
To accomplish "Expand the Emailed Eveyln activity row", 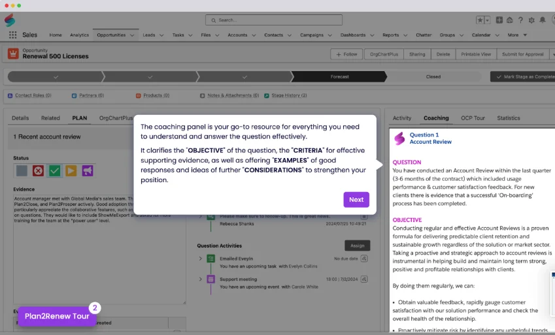I will click(201, 259).
